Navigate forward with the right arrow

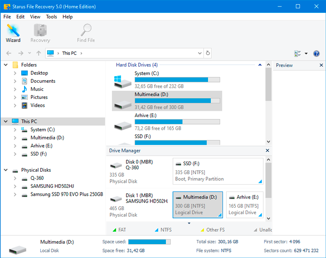21,54
